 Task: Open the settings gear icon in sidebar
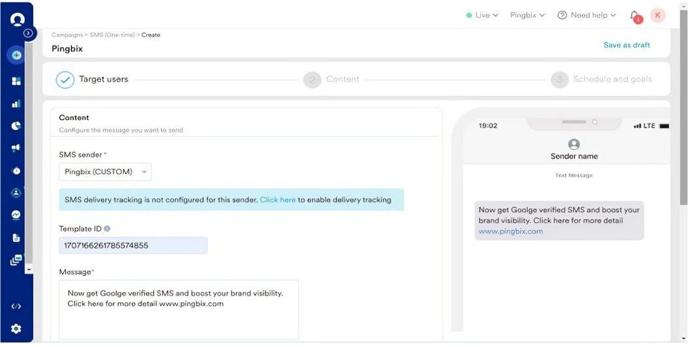[x=16, y=329]
